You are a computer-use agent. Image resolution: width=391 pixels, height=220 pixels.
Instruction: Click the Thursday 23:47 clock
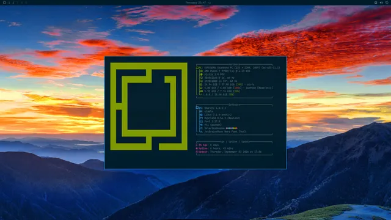[195, 2]
